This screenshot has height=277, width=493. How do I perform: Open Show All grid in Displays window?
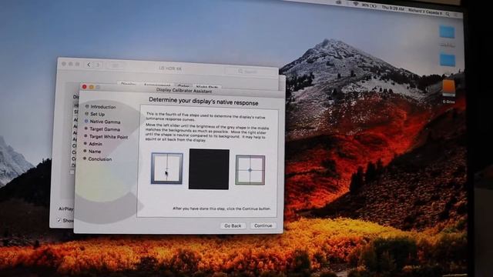coord(115,65)
